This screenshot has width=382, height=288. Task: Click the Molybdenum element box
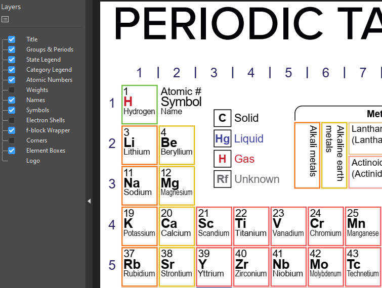326,267
